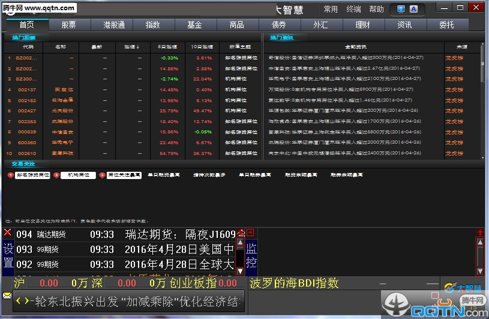Open the 首页 tab
The height and width of the screenshot is (319, 489).
(x=27, y=25)
